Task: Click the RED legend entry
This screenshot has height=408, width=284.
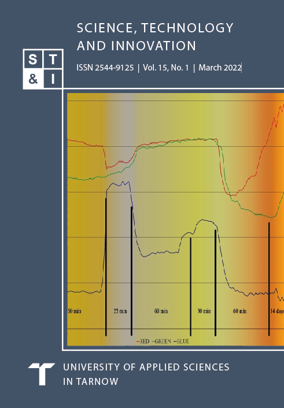Action: tap(143, 341)
